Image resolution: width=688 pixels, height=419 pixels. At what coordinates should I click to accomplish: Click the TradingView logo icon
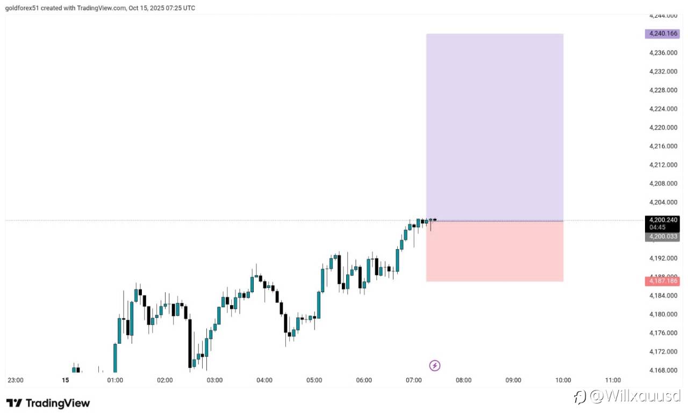pyautogui.click(x=15, y=403)
